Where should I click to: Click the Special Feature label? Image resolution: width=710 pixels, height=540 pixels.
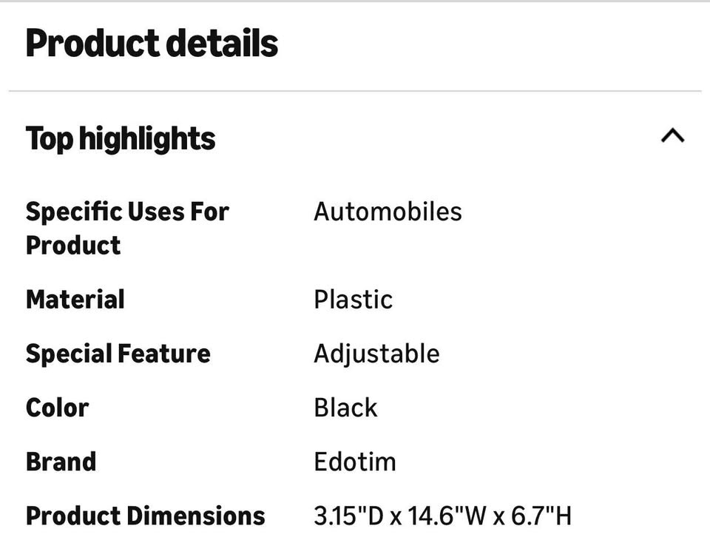tap(118, 354)
